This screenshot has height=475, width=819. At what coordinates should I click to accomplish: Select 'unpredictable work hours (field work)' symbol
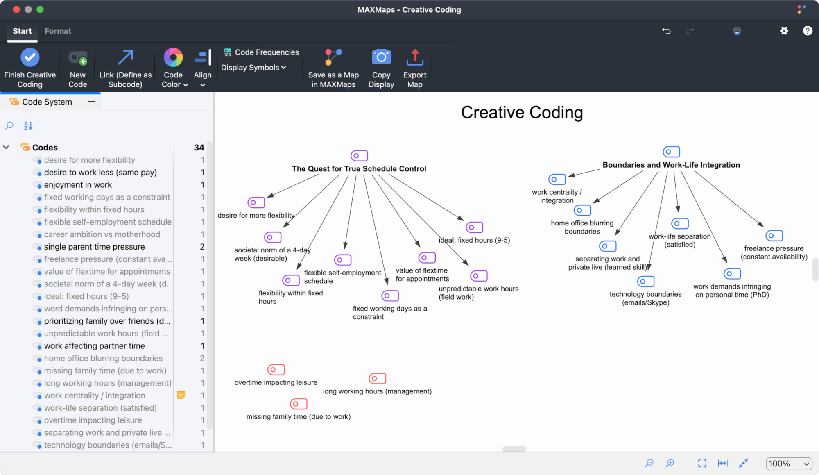coord(479,276)
